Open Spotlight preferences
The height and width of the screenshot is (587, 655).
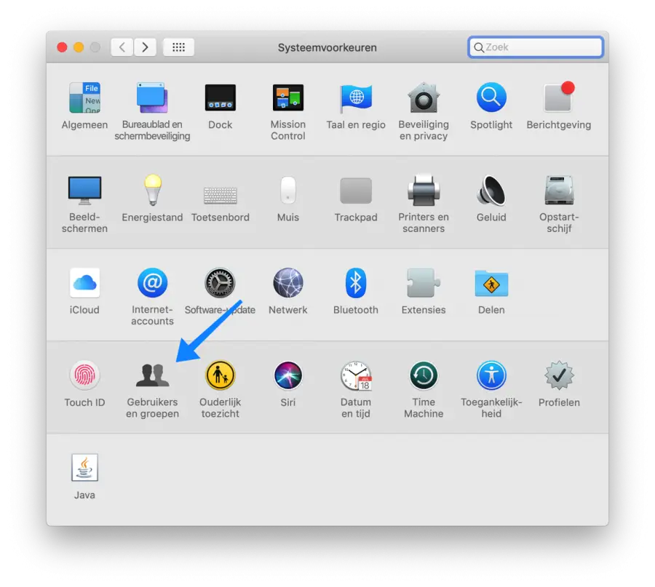coord(491,97)
